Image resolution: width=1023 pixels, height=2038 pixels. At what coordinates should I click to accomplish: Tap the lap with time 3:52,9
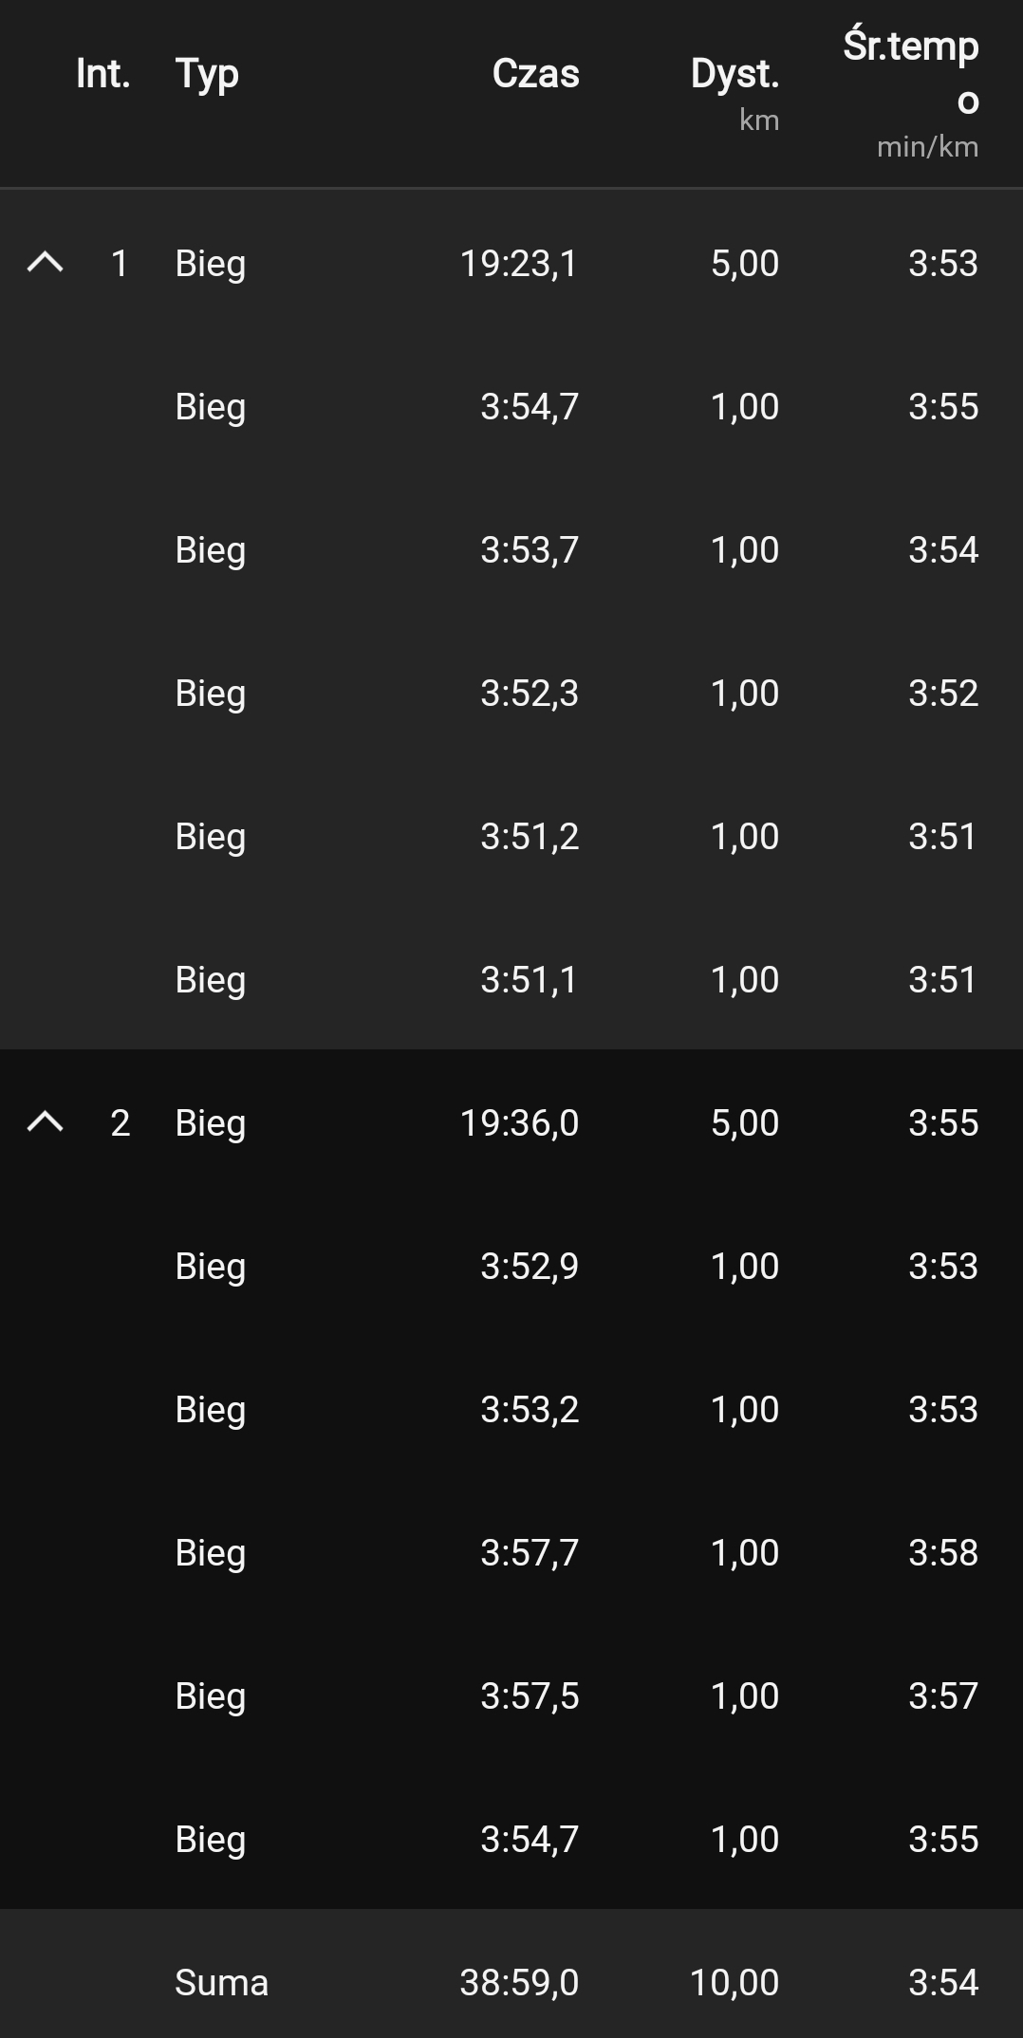pyautogui.click(x=529, y=1266)
